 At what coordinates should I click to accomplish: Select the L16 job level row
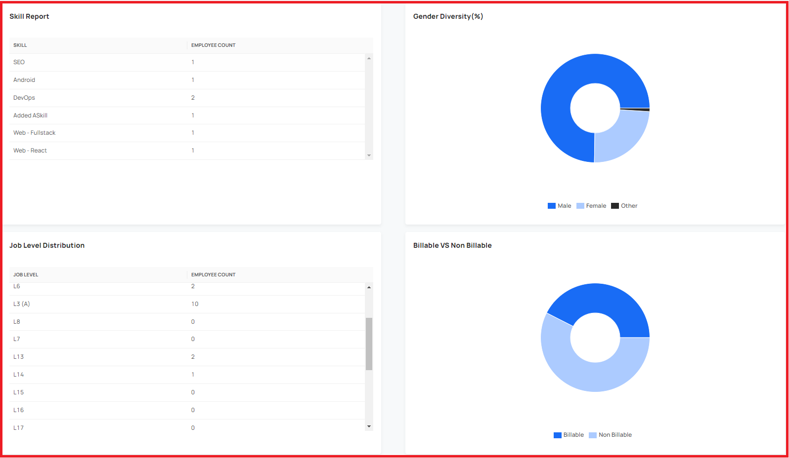point(187,410)
